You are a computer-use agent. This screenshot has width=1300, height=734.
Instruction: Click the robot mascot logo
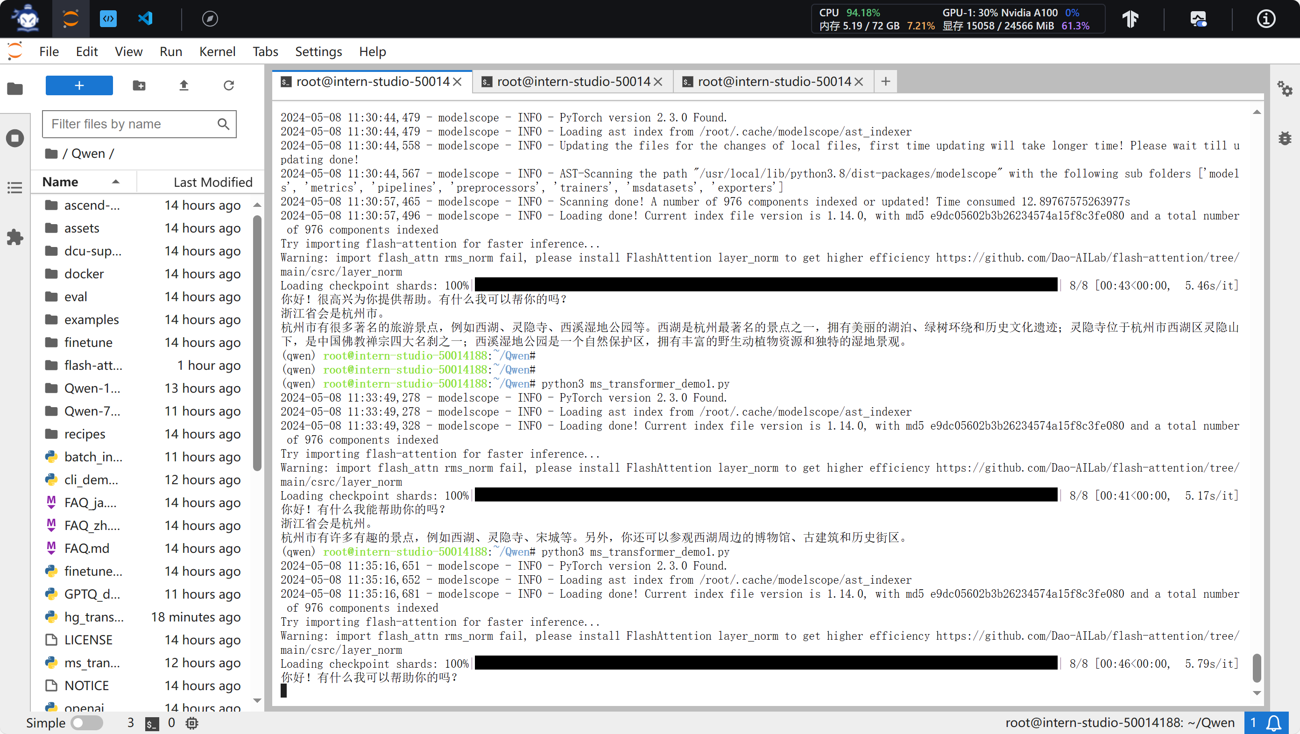[x=26, y=19]
